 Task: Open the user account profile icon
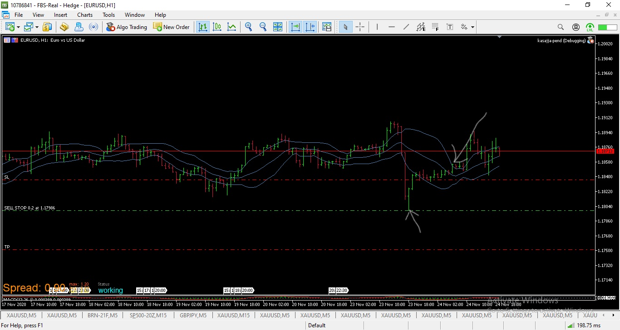576,27
